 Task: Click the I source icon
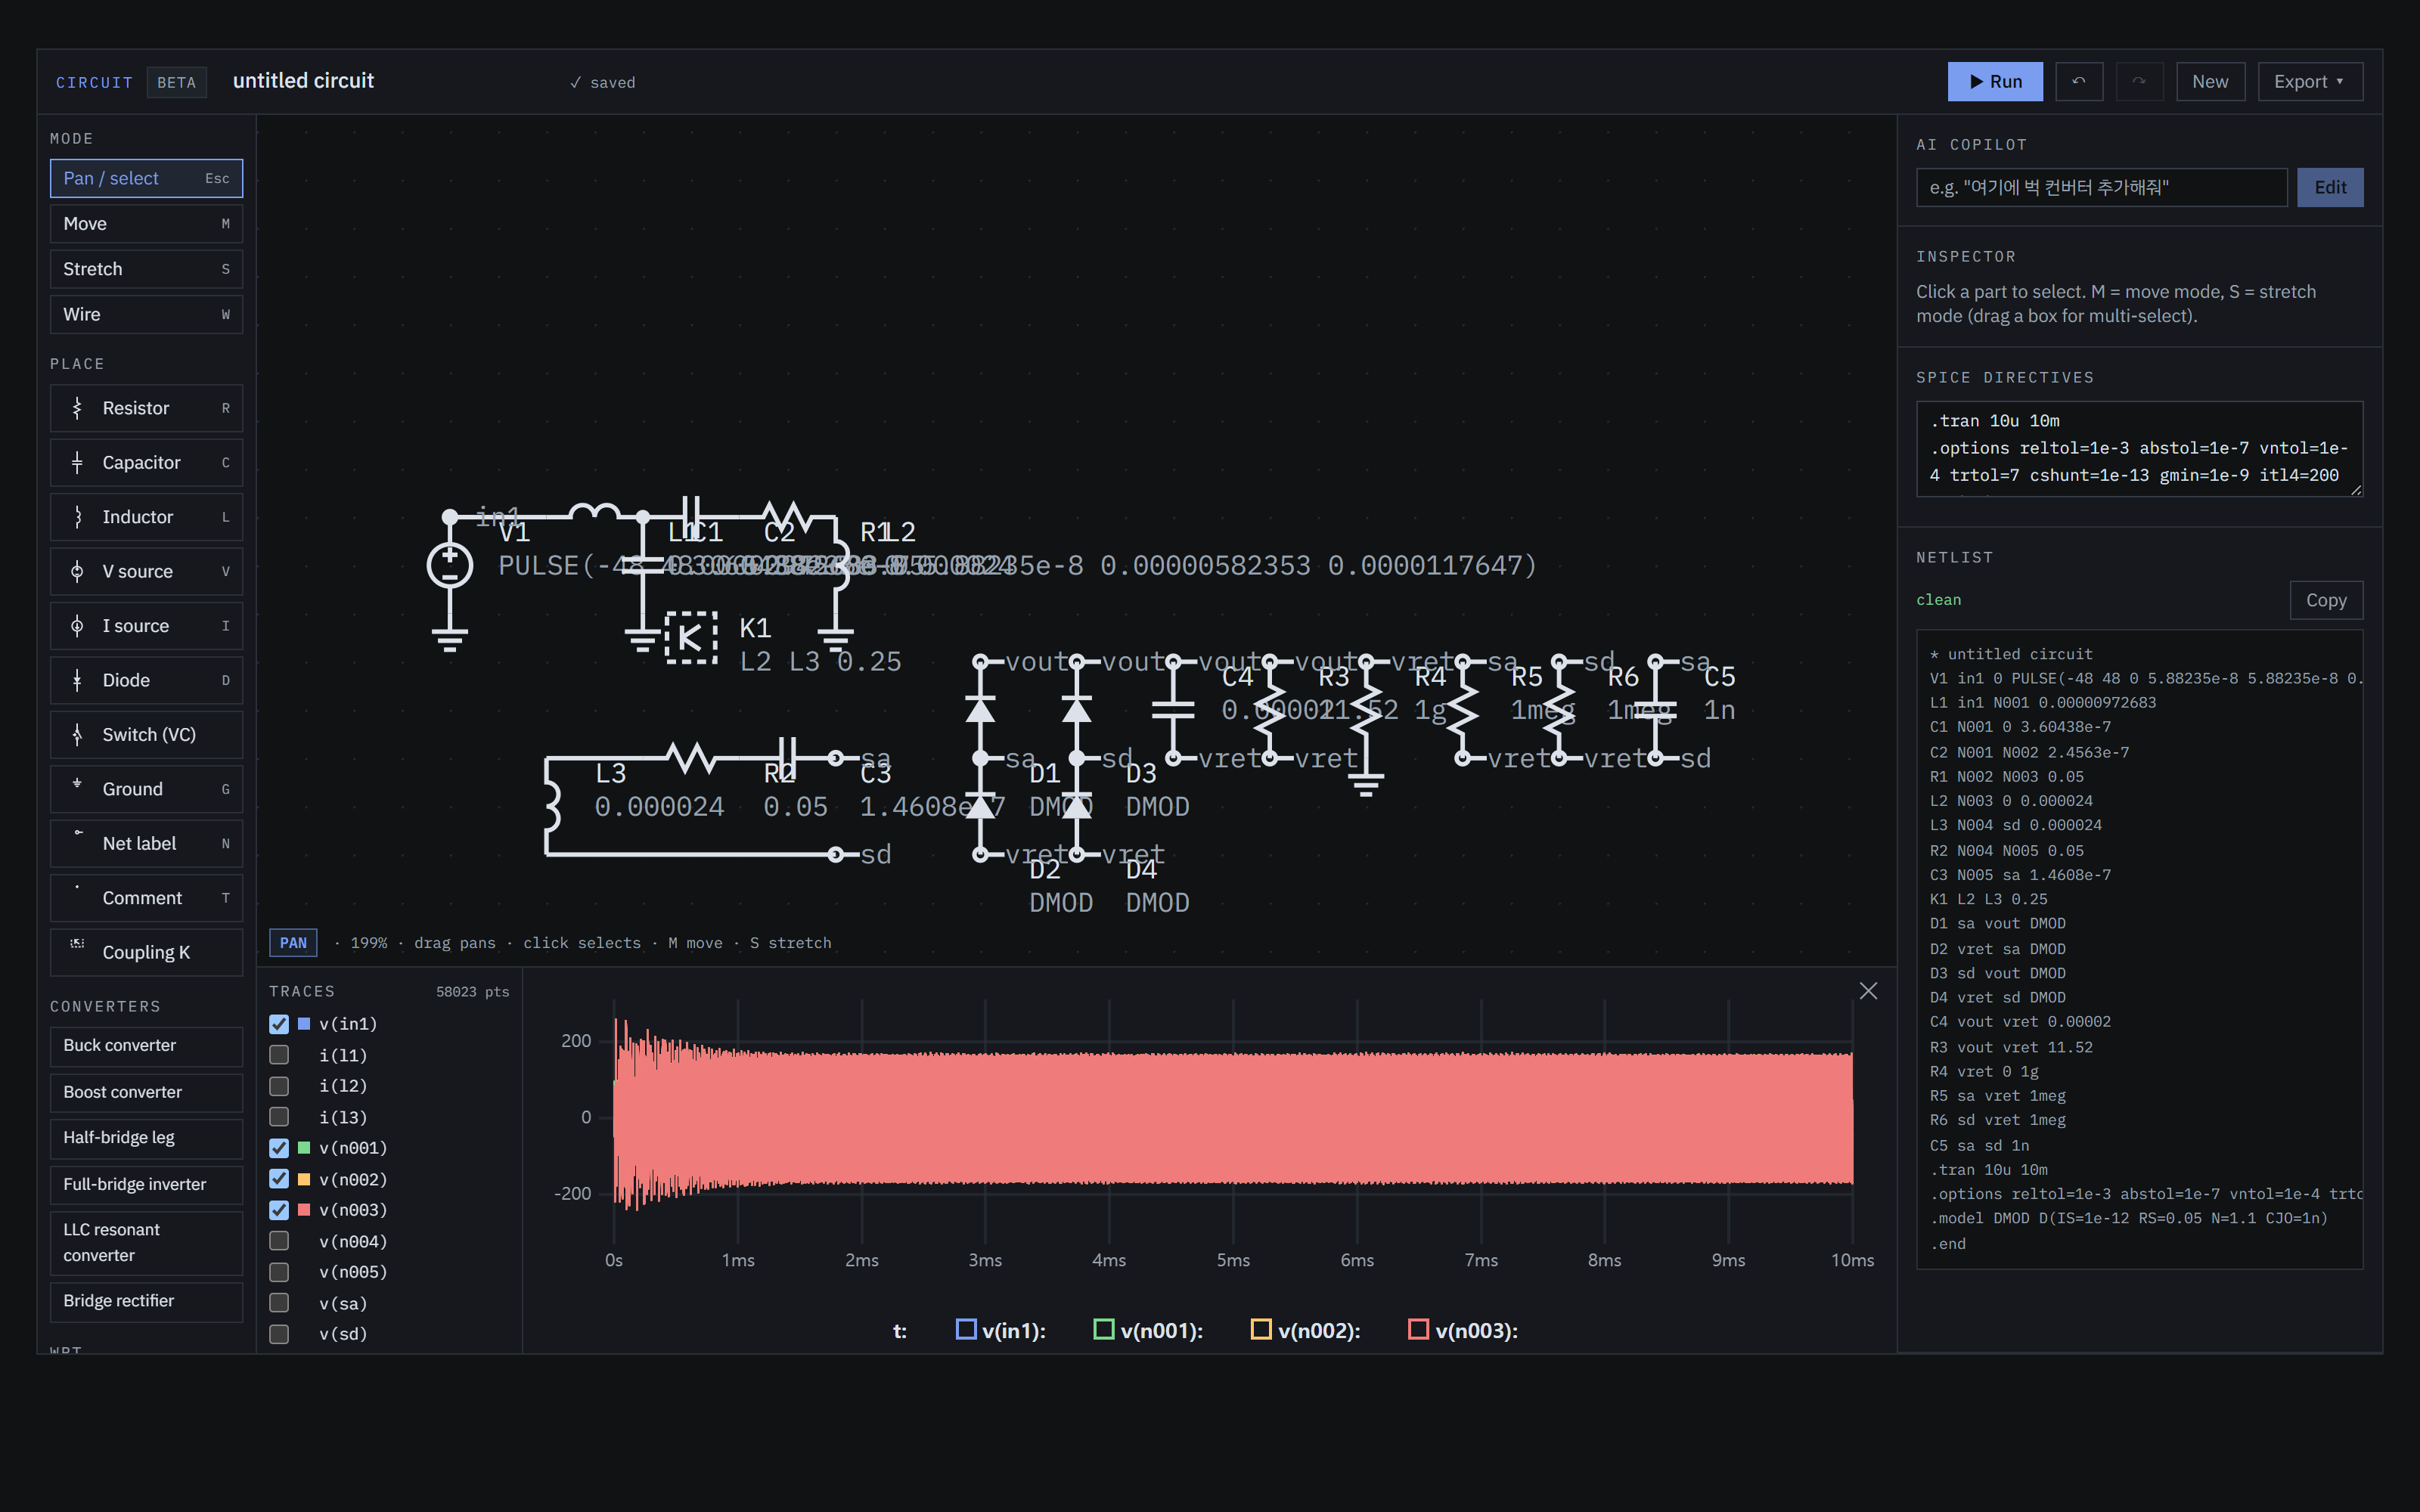tap(77, 626)
